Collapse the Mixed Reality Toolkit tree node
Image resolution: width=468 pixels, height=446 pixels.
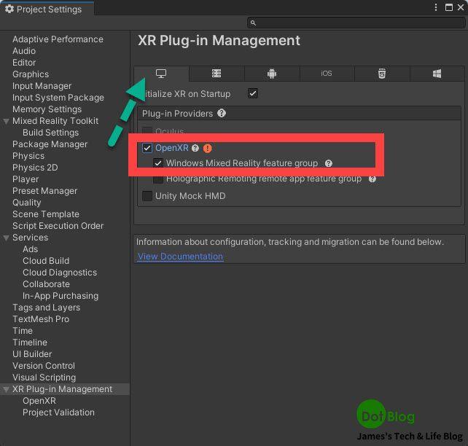click(x=6, y=122)
